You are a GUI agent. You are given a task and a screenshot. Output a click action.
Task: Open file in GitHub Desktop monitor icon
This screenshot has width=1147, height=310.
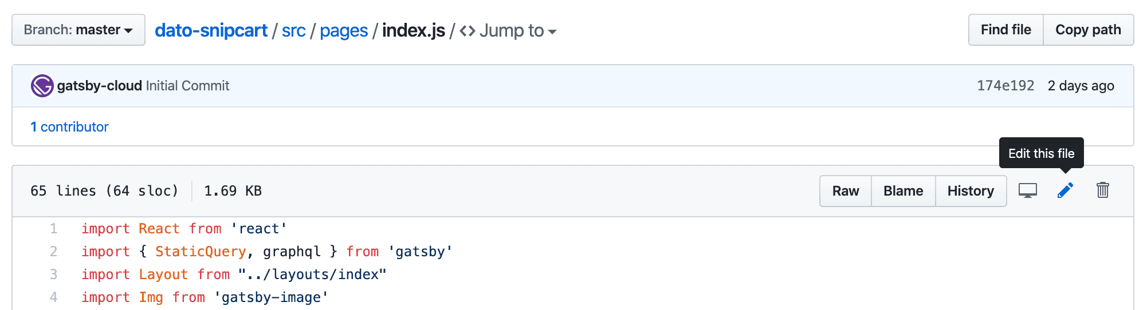[x=1028, y=190]
